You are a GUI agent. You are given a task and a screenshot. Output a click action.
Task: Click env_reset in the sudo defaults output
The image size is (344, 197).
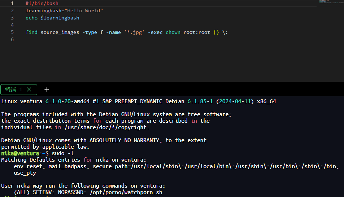point(28,166)
